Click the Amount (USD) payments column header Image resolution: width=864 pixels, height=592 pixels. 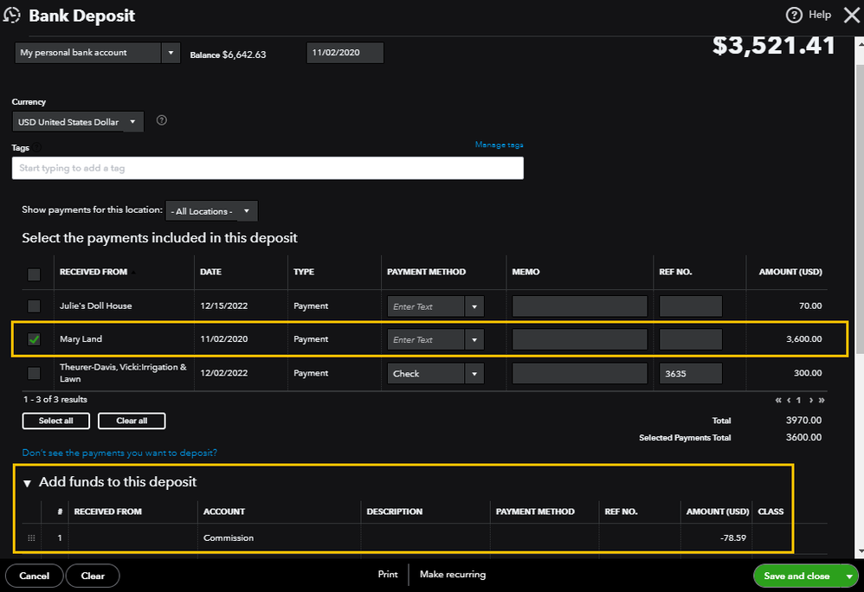pos(790,272)
